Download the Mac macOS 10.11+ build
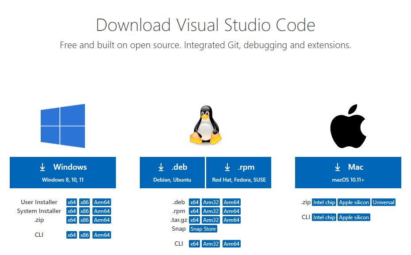 (348, 172)
